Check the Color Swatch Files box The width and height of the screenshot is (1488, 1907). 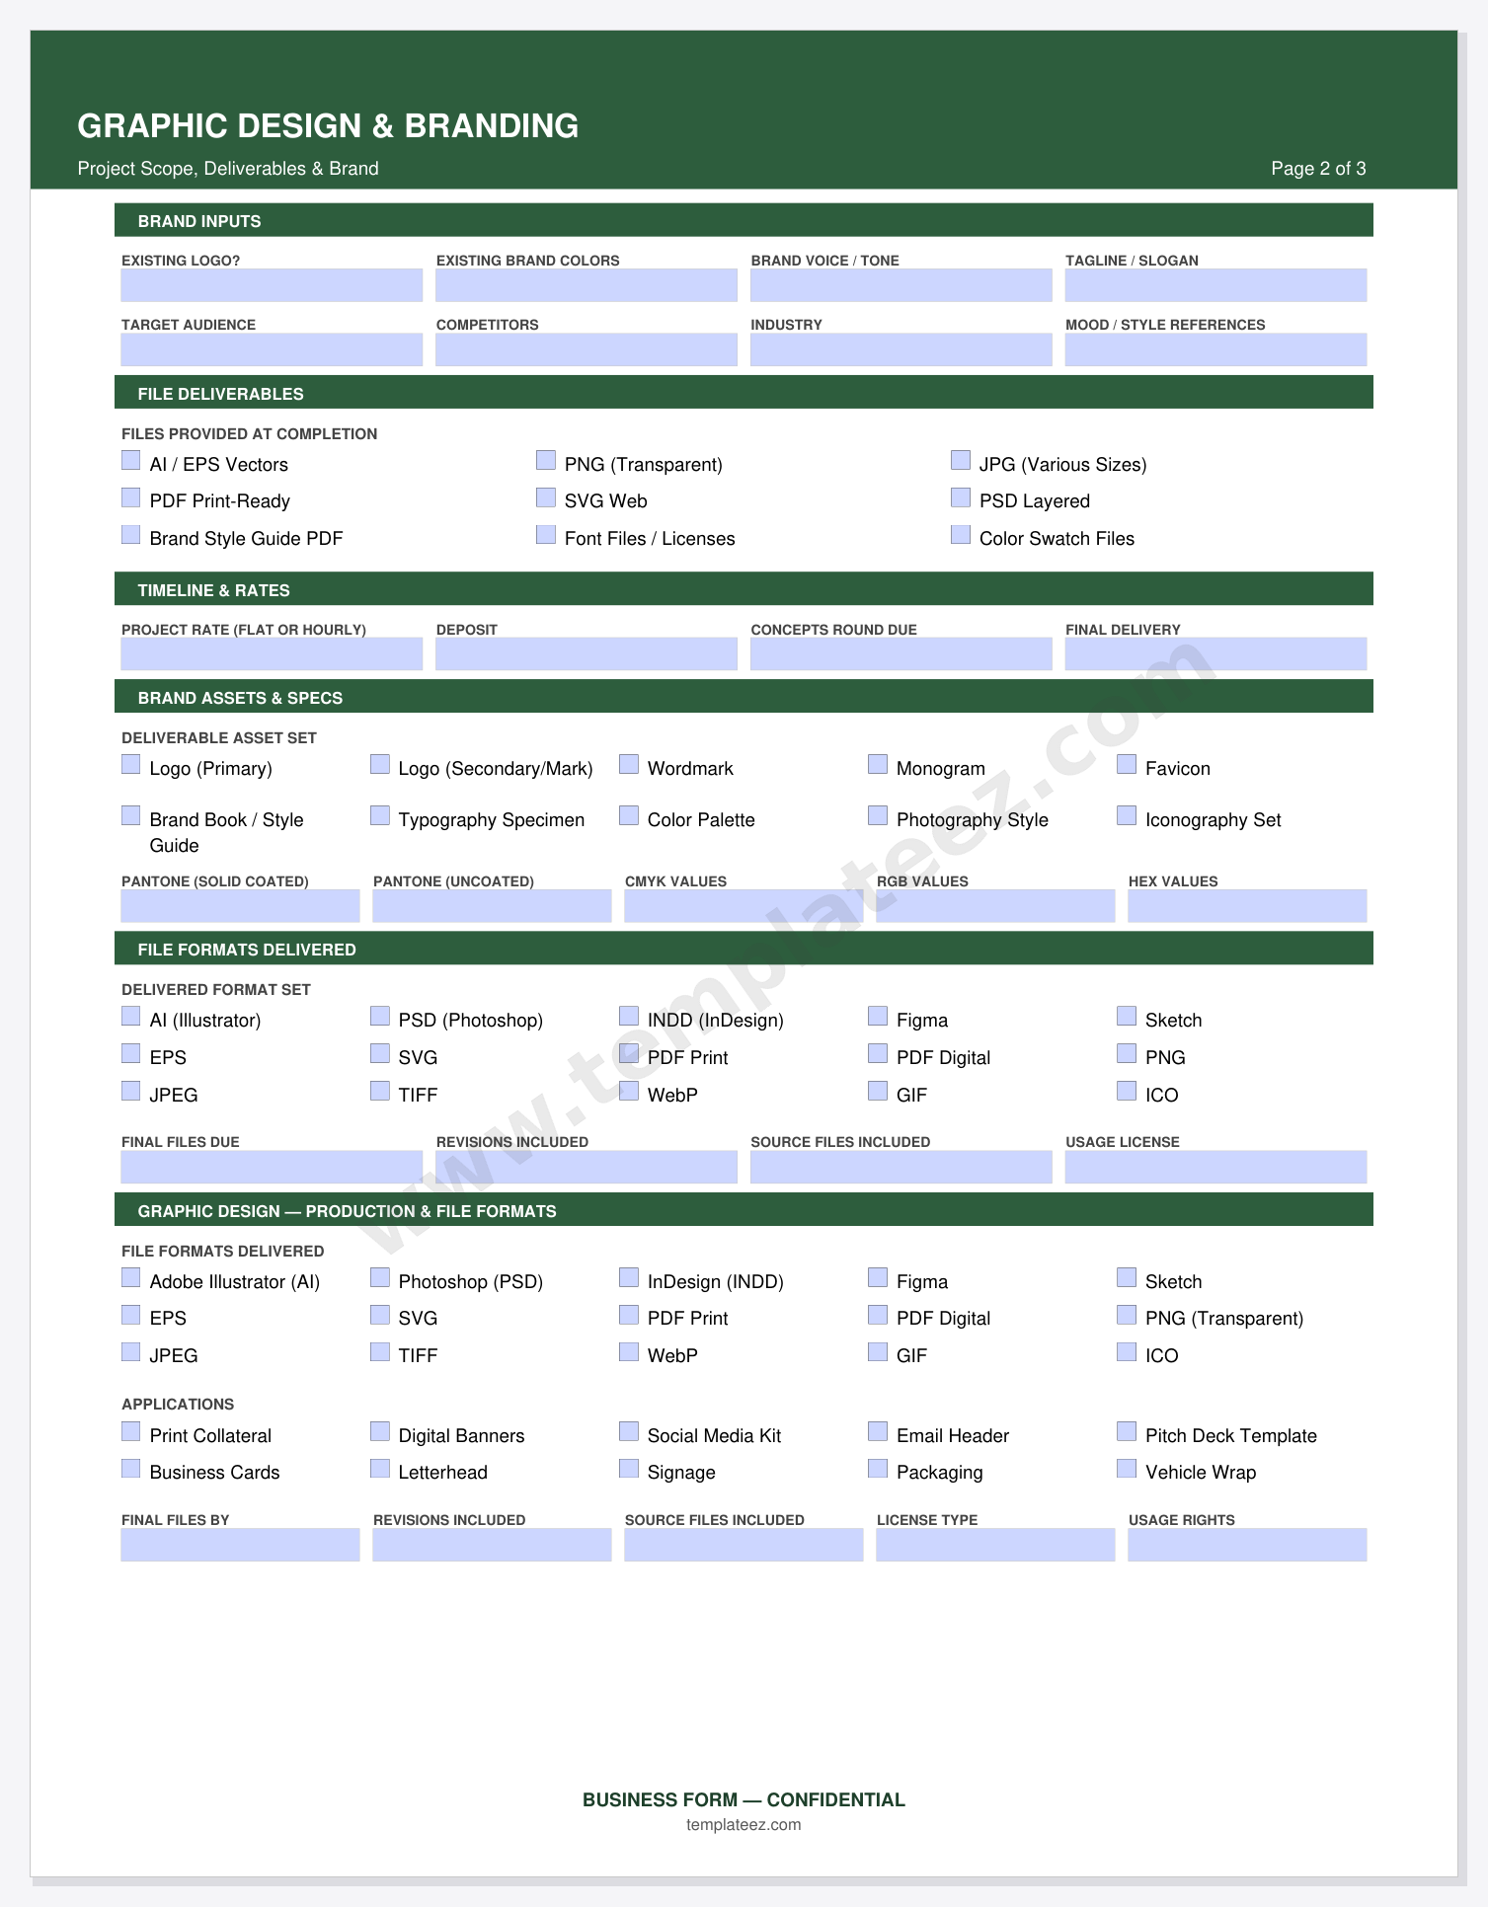tap(961, 535)
